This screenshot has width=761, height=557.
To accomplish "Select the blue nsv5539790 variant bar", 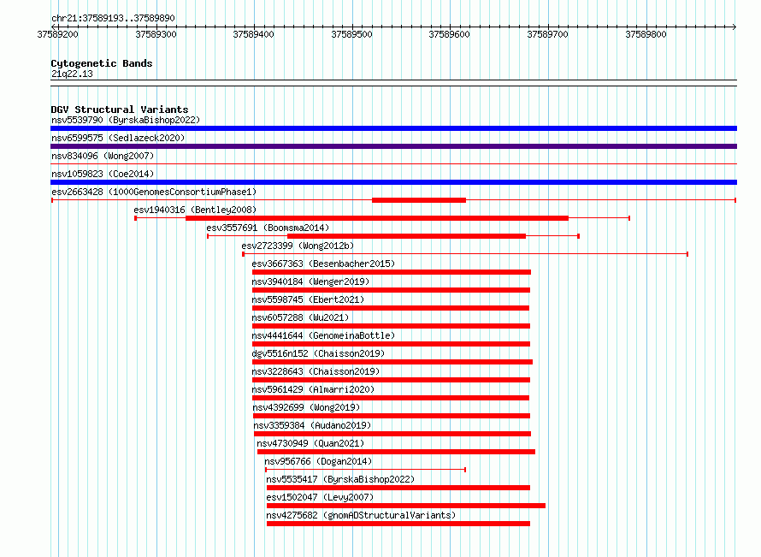I will (393, 128).
